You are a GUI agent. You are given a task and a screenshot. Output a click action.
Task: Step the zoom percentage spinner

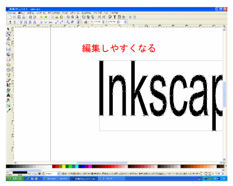223,174
